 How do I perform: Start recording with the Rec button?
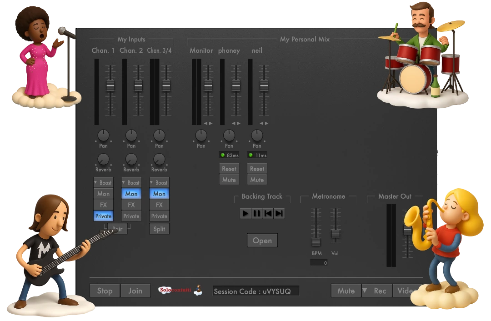[380, 291]
